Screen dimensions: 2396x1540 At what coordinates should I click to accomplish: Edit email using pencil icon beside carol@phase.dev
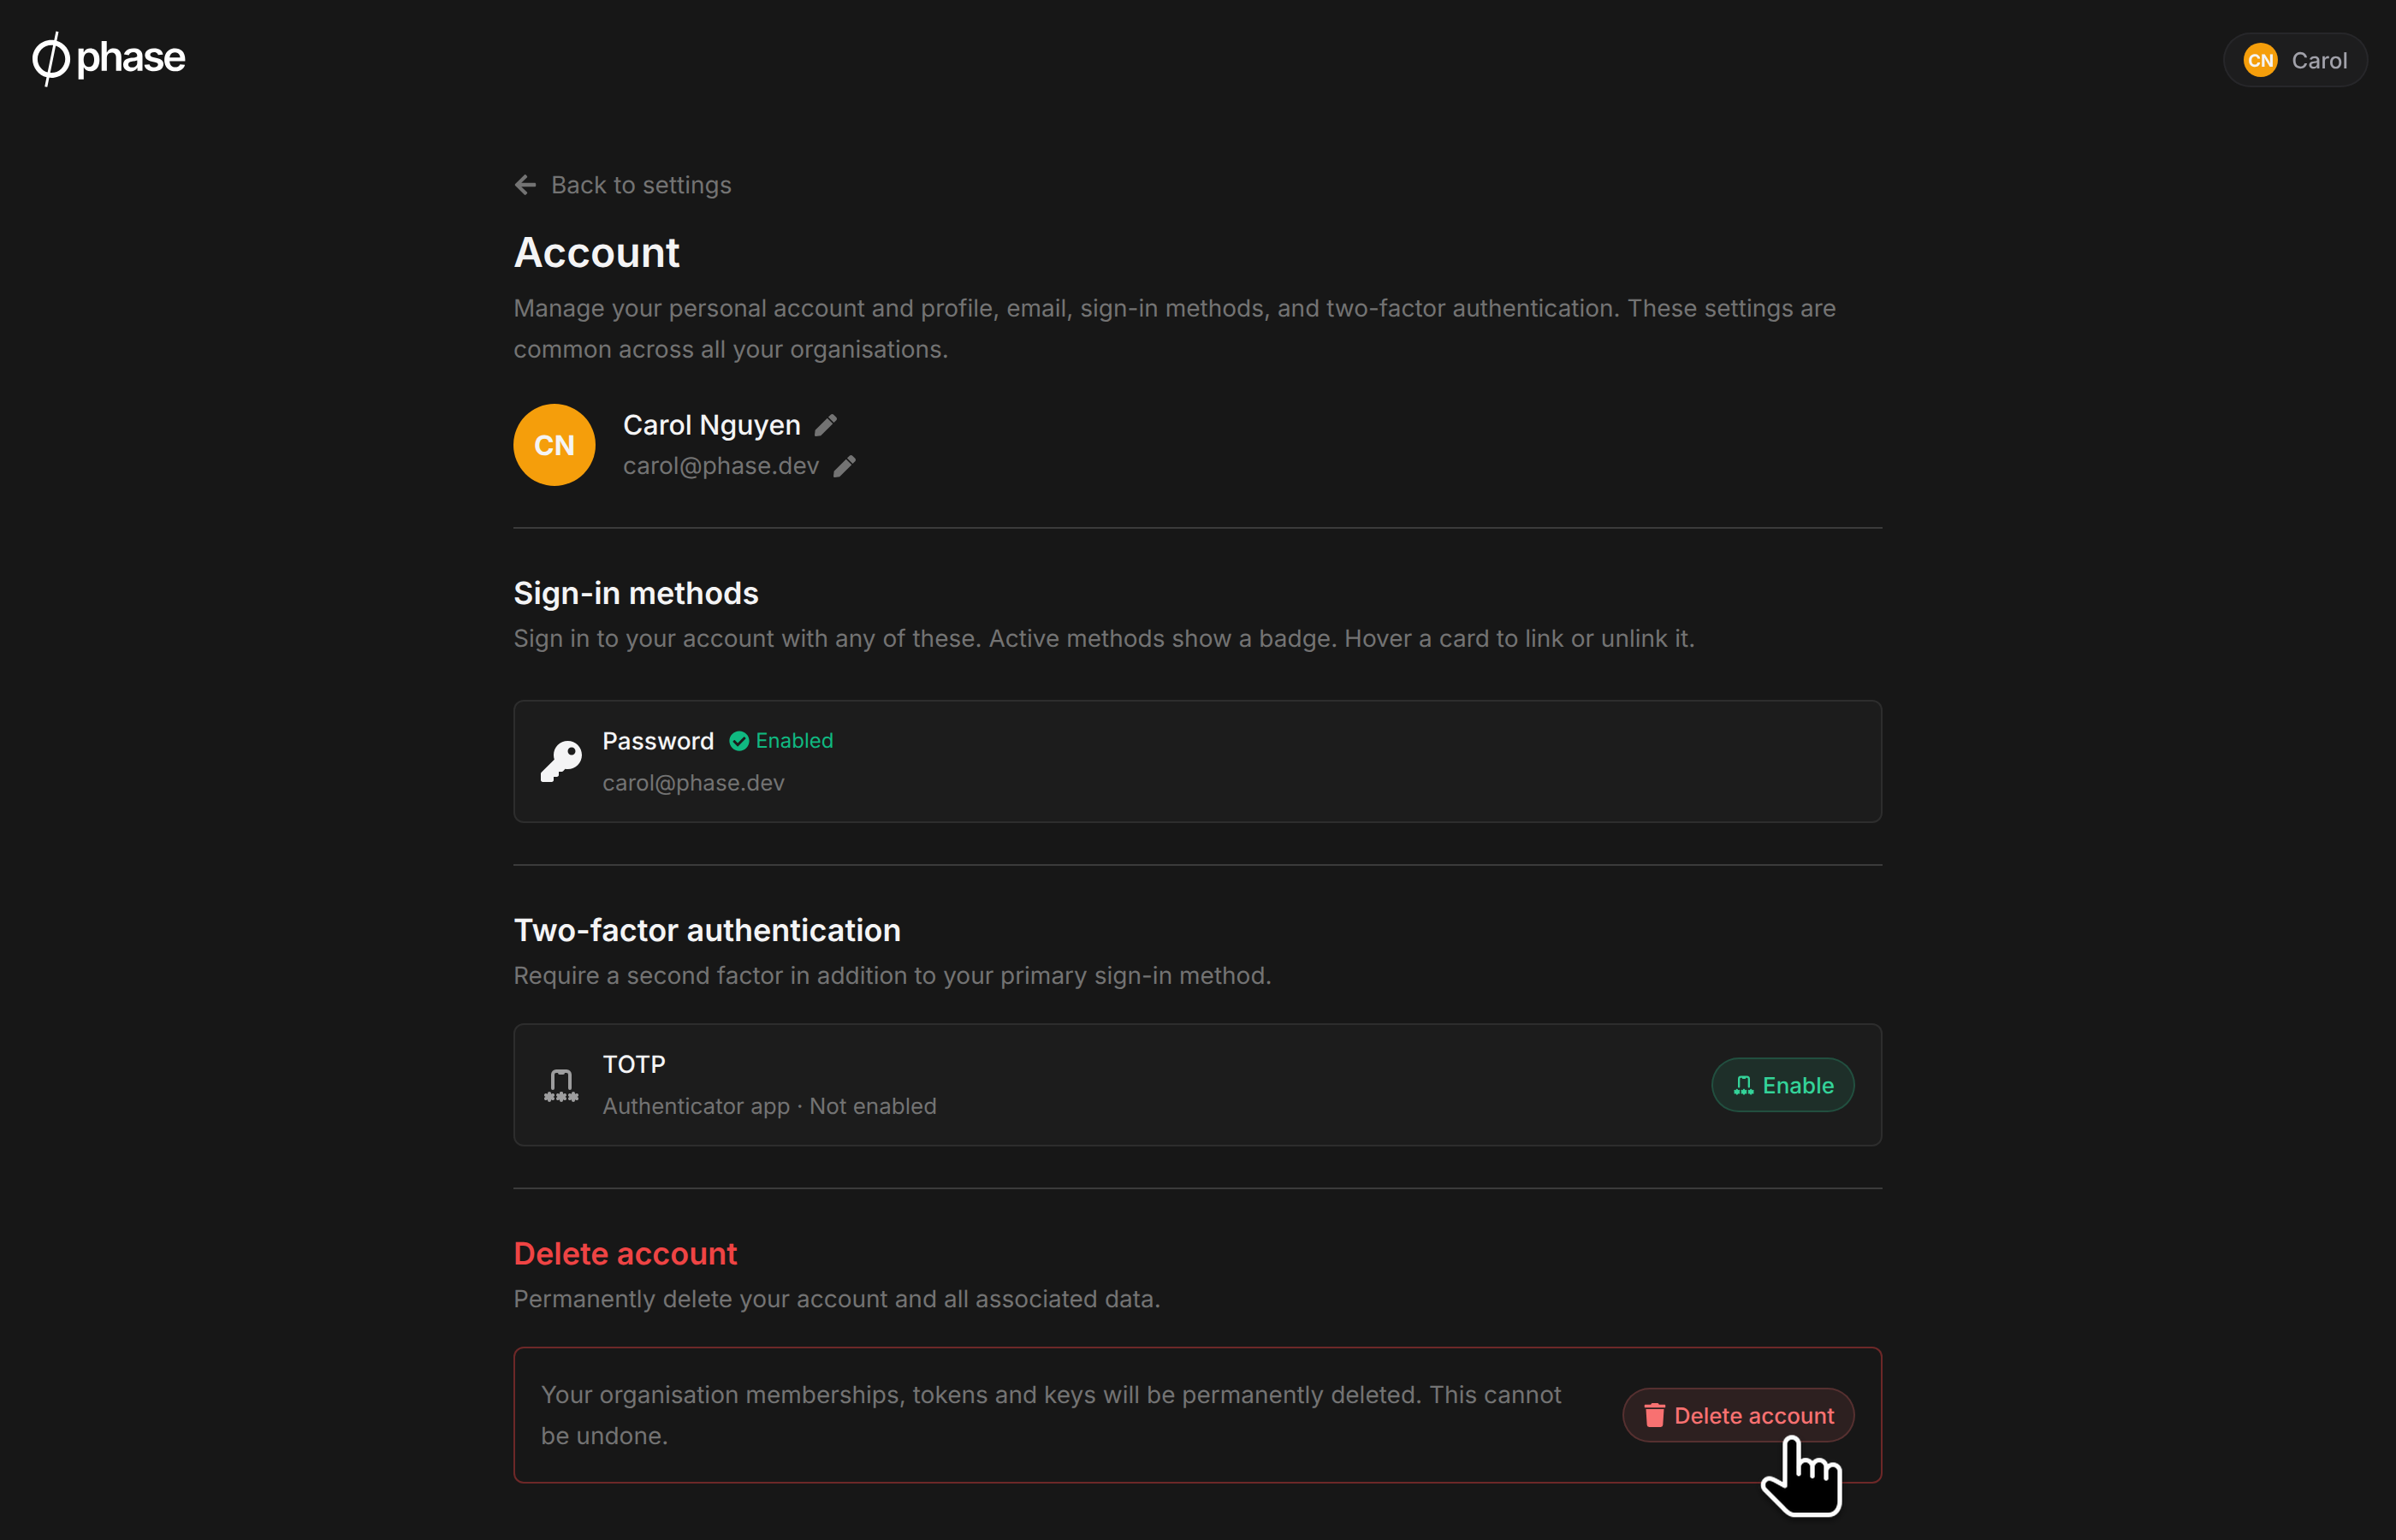(x=845, y=467)
